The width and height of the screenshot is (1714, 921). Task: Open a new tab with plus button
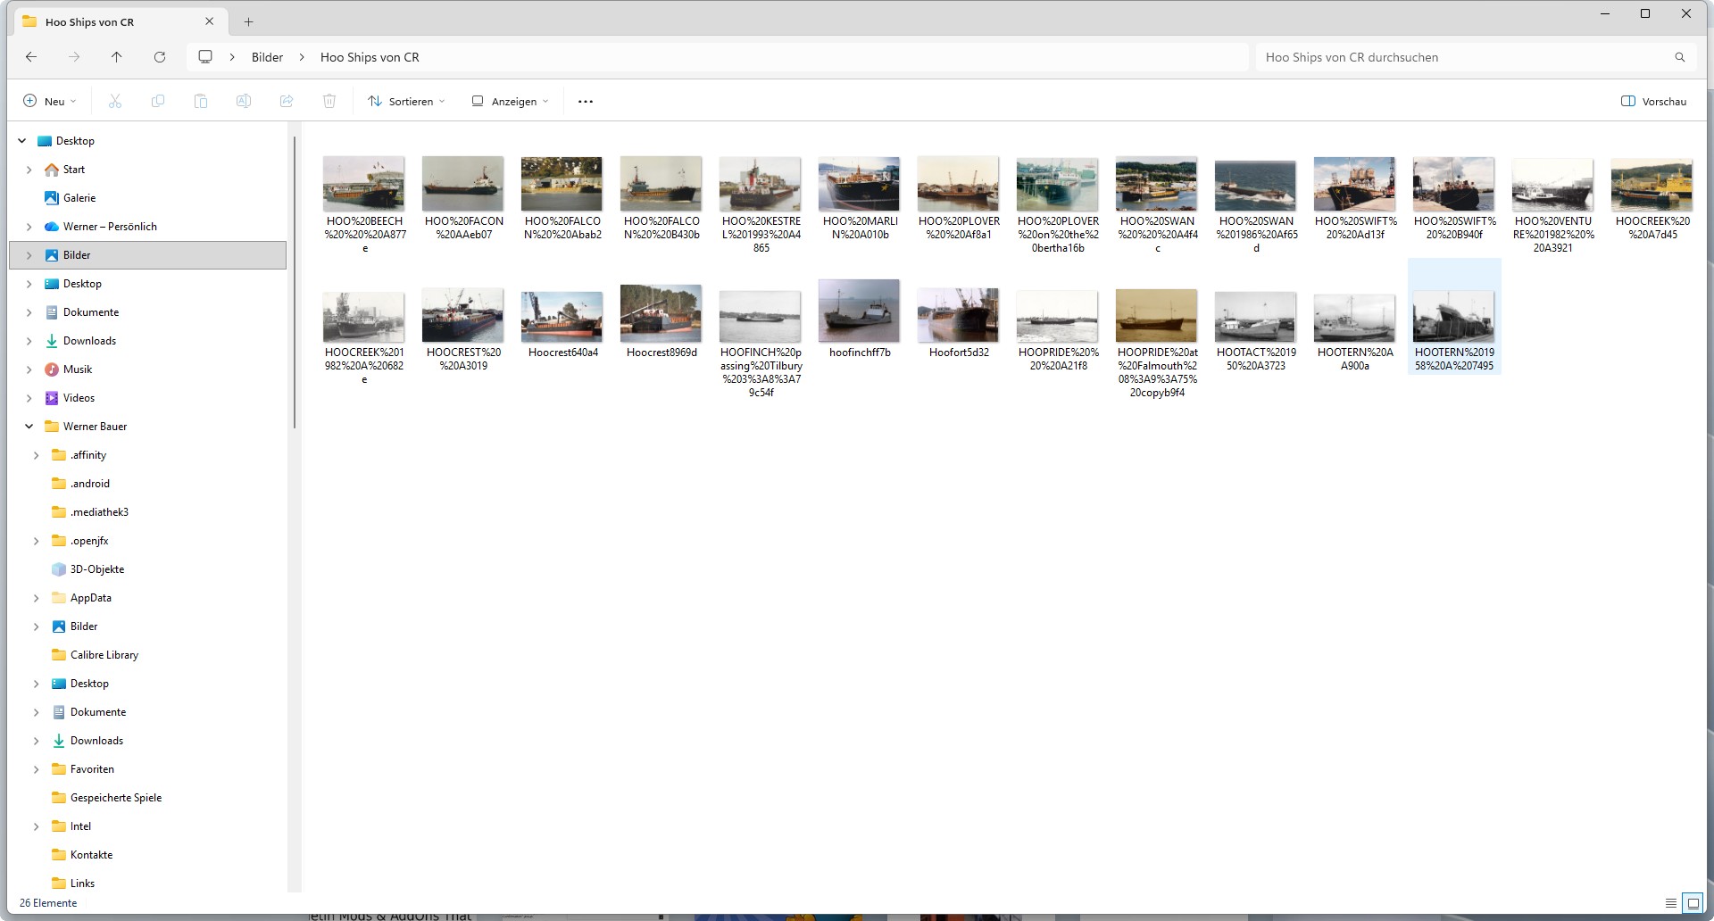pos(249,22)
